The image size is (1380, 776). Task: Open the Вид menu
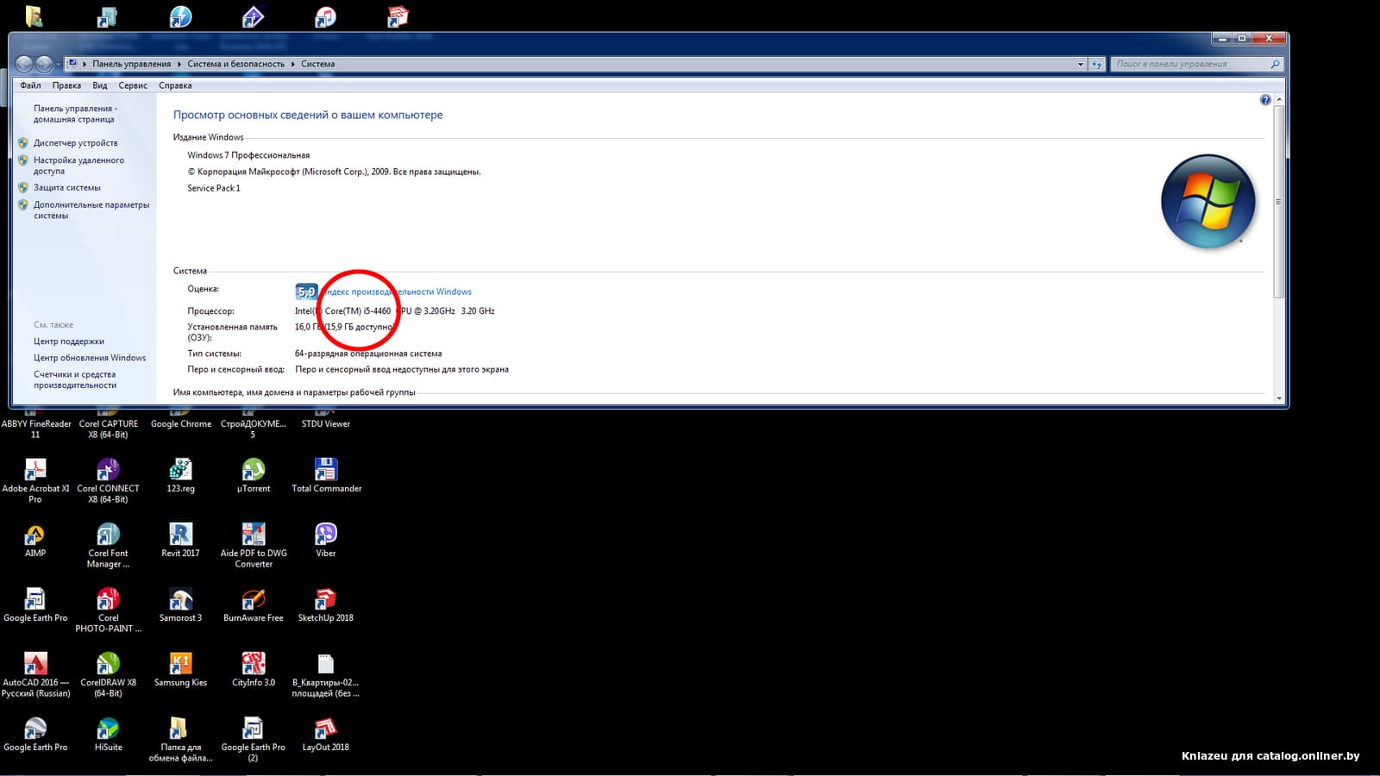point(100,85)
